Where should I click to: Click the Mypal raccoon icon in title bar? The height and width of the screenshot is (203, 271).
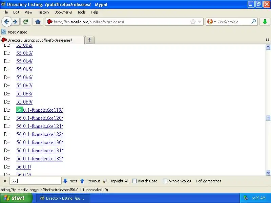pos(3,4)
